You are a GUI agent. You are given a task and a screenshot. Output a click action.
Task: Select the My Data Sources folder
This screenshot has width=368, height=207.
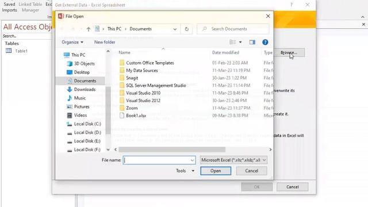coord(142,70)
